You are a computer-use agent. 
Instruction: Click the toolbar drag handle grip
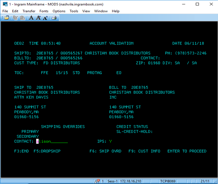(2, 18)
